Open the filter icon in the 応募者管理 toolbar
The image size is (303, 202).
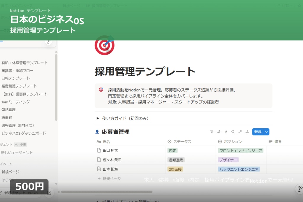(x=212, y=132)
